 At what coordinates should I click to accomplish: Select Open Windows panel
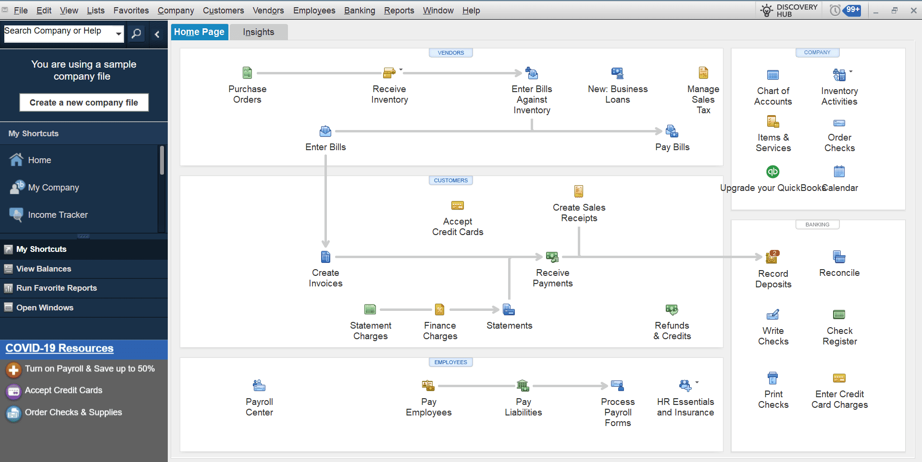(x=84, y=308)
